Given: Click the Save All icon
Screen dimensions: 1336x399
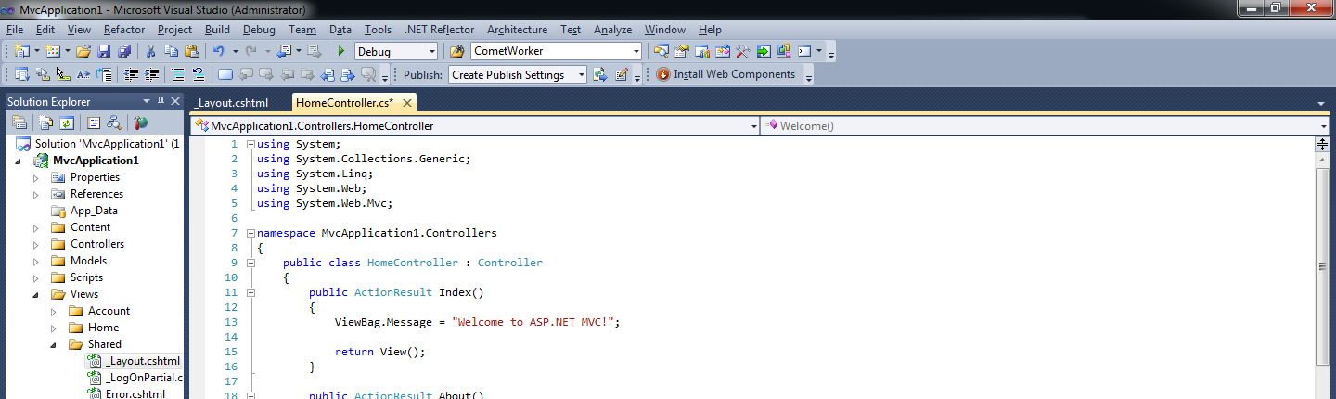Looking at the screenshot, I should [x=123, y=51].
